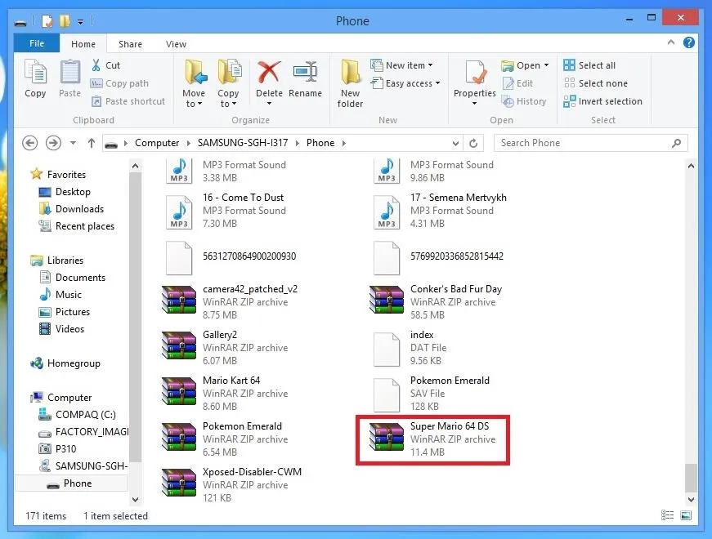This screenshot has height=539, width=712.
Task: Switch to the Home tab
Action: (83, 44)
